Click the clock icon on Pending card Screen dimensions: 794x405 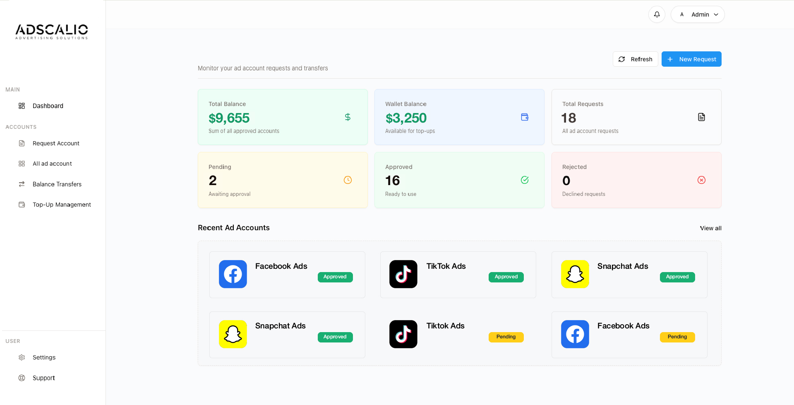click(348, 180)
